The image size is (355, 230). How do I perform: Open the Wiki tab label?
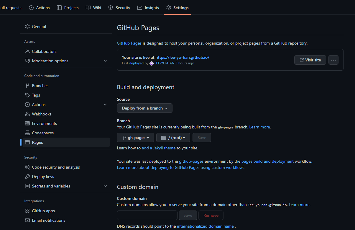(97, 8)
